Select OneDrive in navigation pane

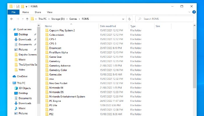coord(22,76)
